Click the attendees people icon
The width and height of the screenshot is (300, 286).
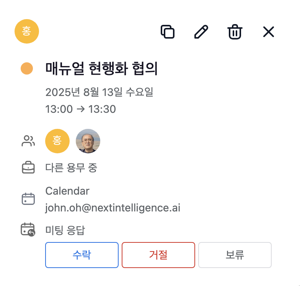tap(28, 141)
